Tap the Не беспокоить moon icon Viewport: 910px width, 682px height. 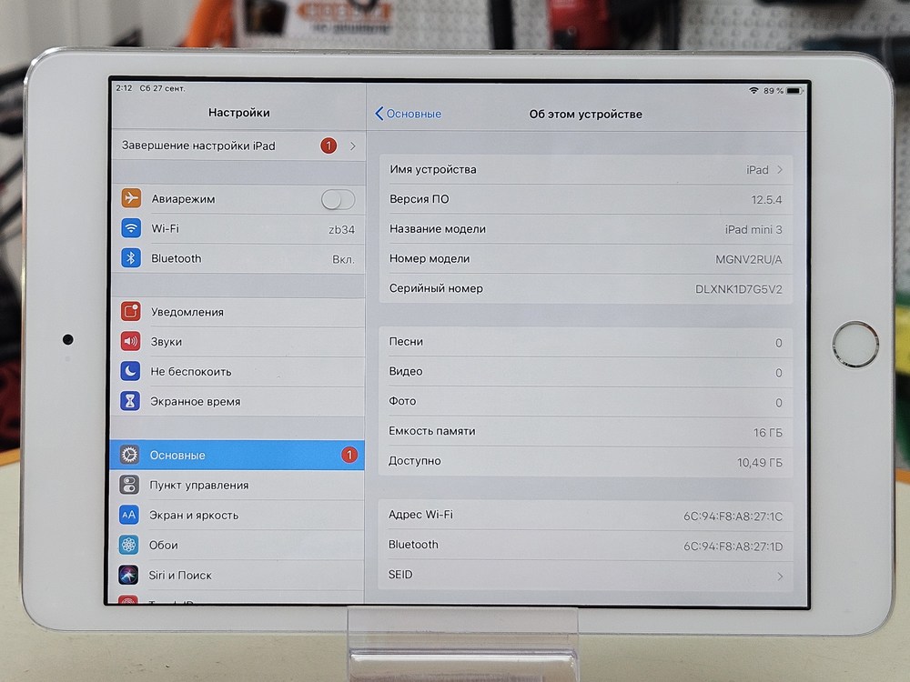[x=130, y=371]
